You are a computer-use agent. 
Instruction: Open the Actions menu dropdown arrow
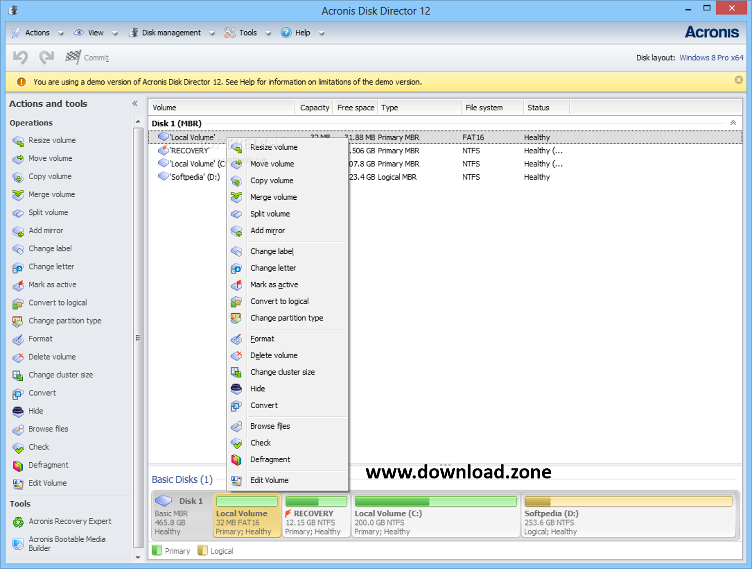[61, 33]
